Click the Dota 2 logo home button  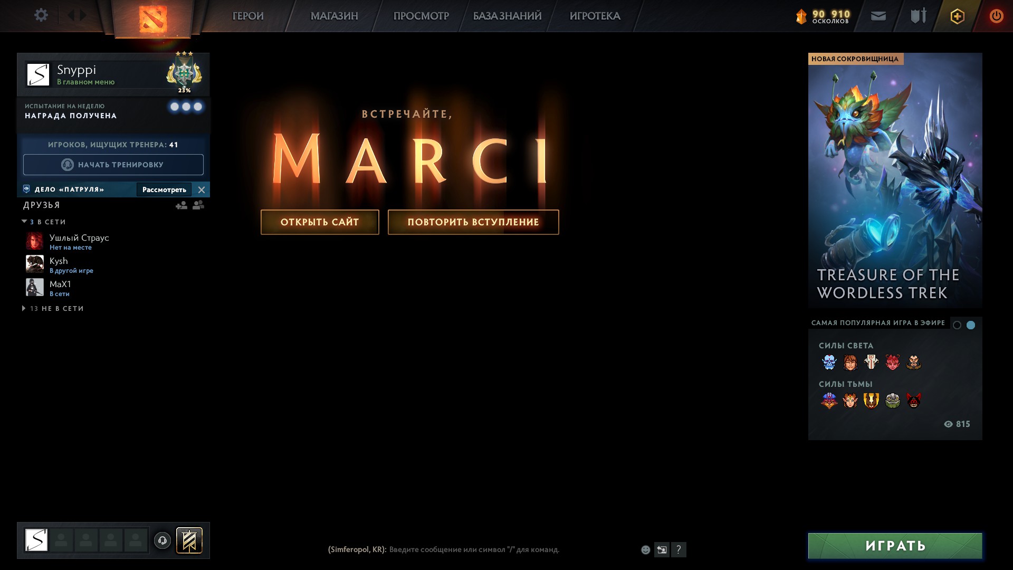pos(153,18)
